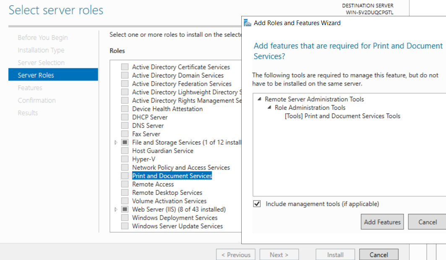The height and width of the screenshot is (260, 446).
Task: Check Active Directory Domain Services role
Action: point(125,75)
